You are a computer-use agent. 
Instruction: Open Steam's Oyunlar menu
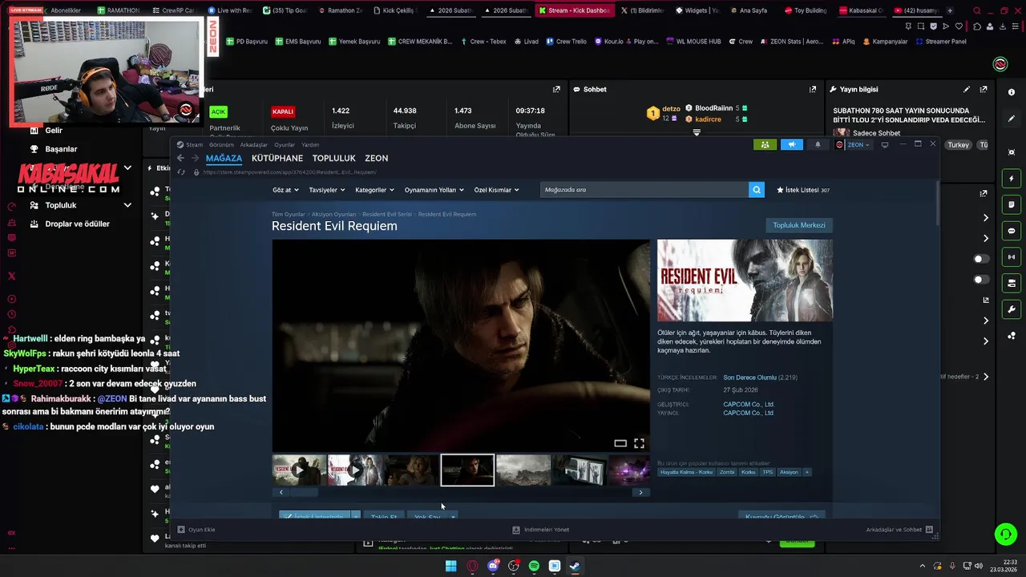click(285, 145)
